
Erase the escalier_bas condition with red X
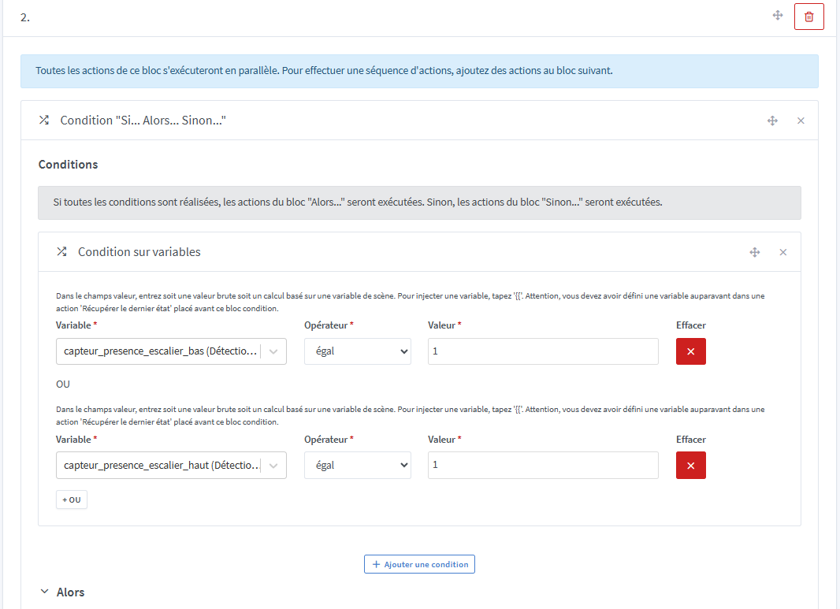690,351
